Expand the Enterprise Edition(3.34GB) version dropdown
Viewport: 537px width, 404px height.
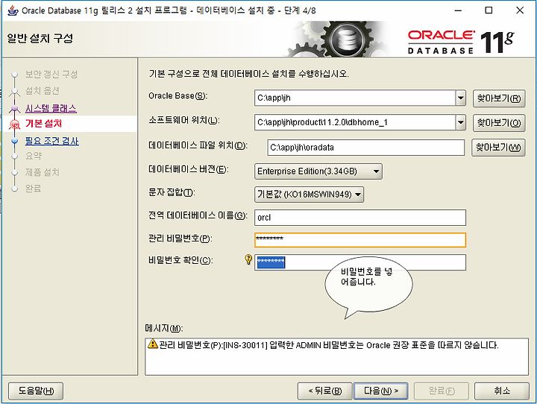tap(318, 171)
